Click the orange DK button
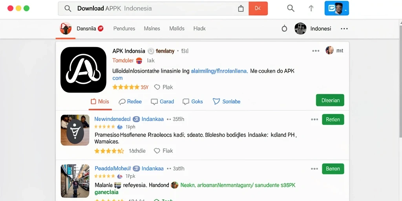402x201 pixels. click(x=258, y=9)
